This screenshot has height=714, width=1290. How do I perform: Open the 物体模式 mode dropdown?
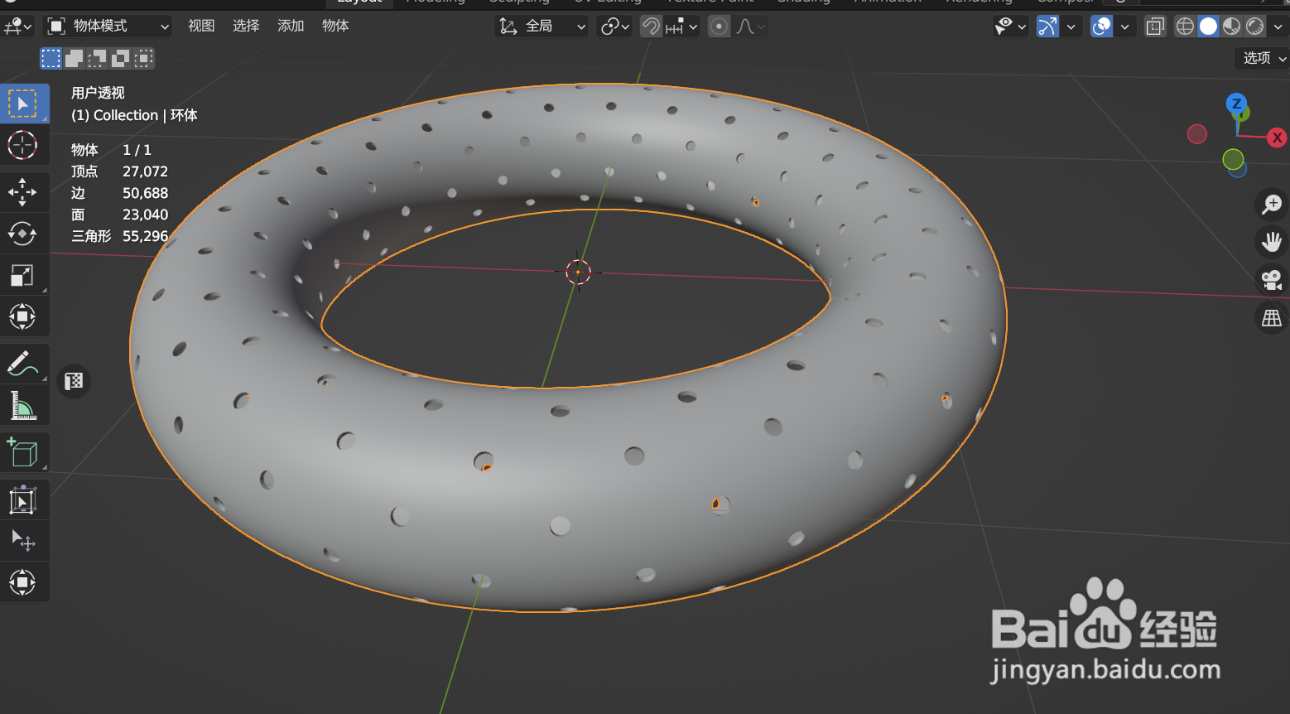point(108,27)
